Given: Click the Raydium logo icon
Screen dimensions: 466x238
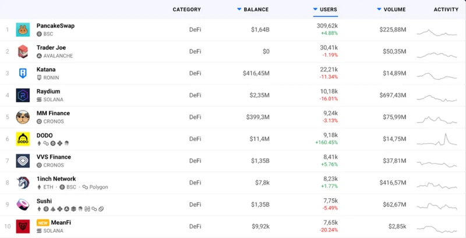Looking at the screenshot, I should click(x=23, y=95).
